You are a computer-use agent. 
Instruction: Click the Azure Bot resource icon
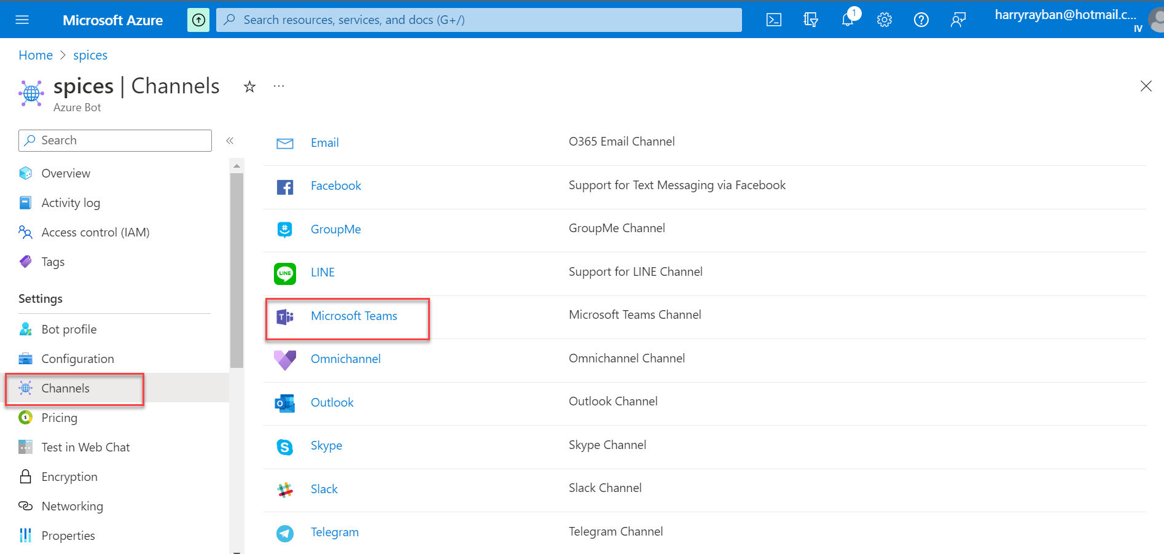click(x=31, y=93)
